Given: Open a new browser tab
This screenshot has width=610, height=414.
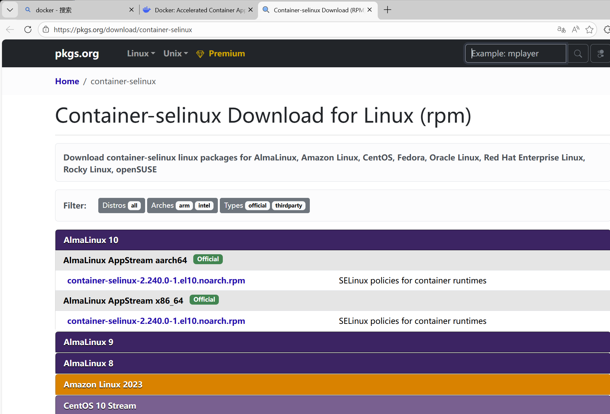Looking at the screenshot, I should (387, 10).
